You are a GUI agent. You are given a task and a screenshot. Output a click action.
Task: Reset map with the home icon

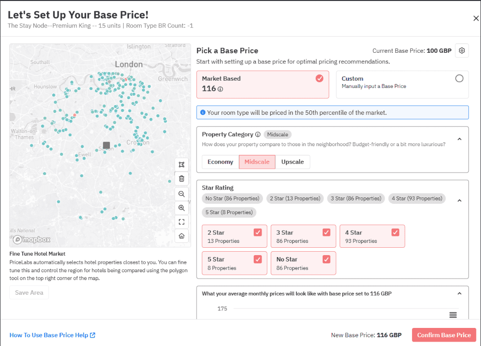(x=181, y=236)
